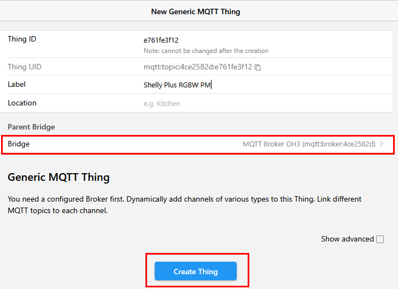The width and height of the screenshot is (398, 289).
Task: Enable the Show advanced checkbox
Action: 380,239
